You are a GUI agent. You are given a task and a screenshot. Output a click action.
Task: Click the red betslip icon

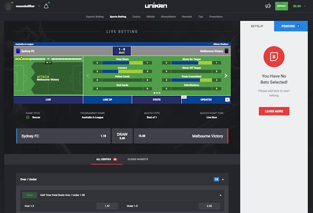(273, 57)
